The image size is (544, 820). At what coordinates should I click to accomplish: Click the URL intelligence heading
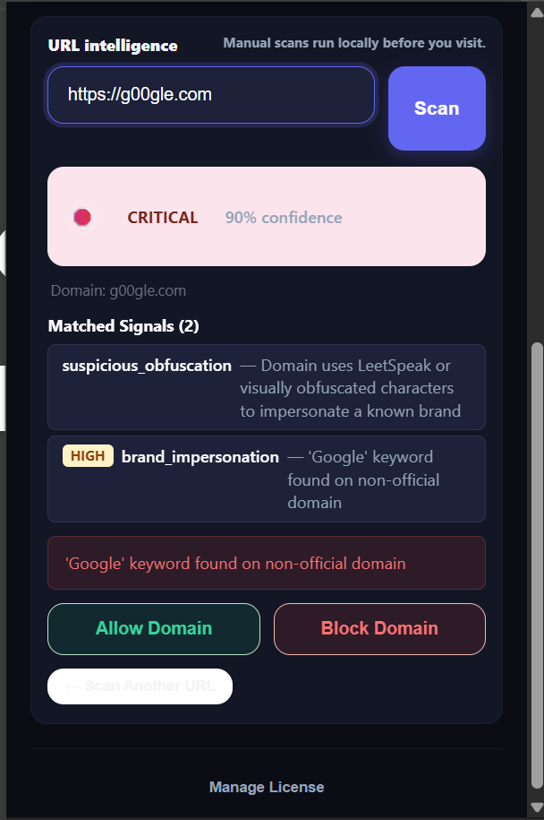[x=113, y=46]
